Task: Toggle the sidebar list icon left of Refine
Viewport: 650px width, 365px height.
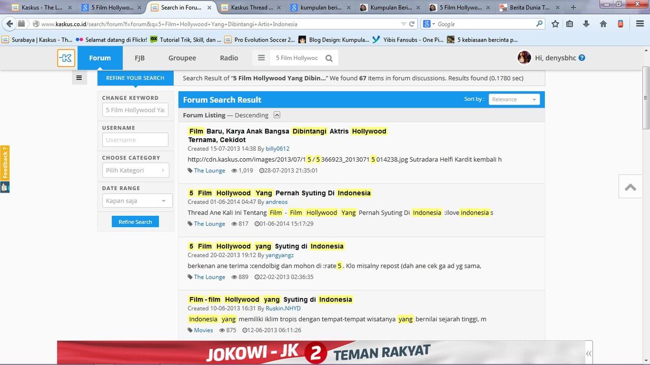Action: pos(79,78)
